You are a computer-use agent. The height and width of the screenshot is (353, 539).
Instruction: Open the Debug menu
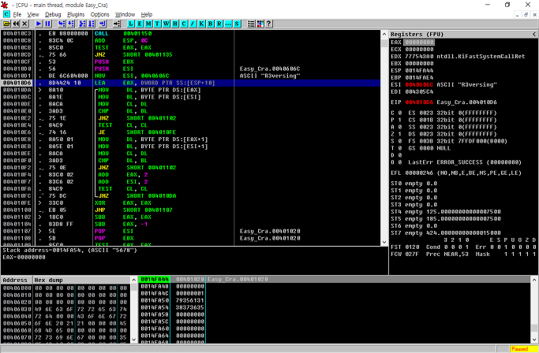click(x=53, y=14)
